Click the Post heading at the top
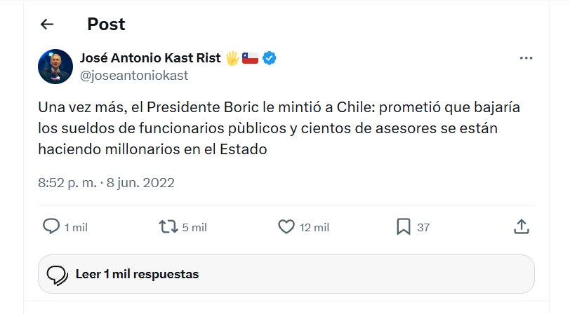Viewport: 570px width, 314px height. tap(106, 25)
